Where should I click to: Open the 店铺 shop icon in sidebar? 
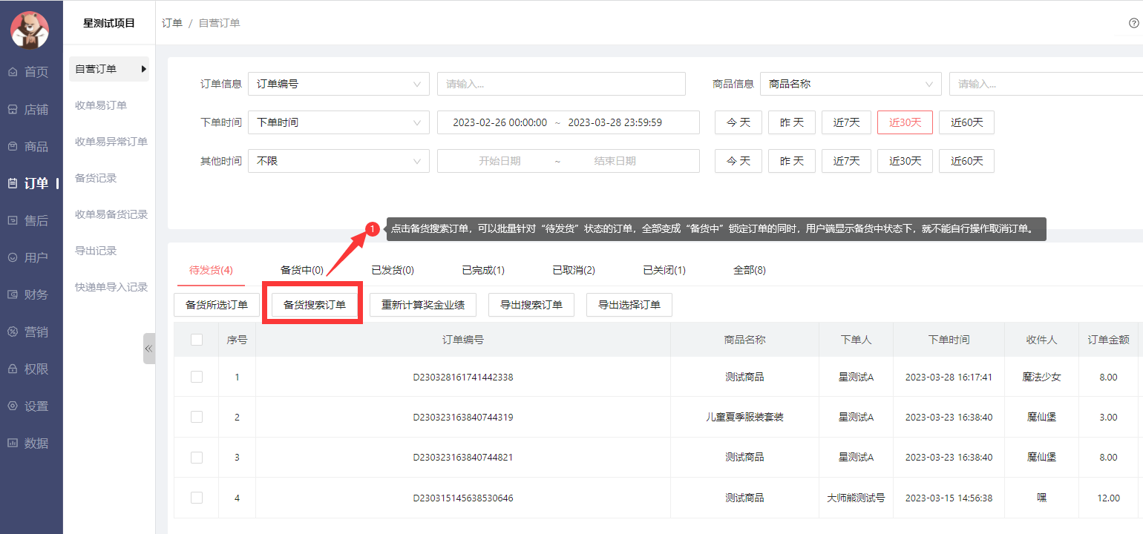click(x=13, y=109)
